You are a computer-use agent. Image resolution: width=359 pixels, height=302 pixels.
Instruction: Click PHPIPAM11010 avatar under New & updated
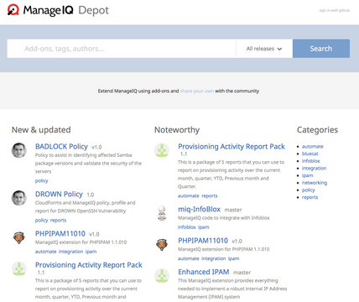click(x=19, y=237)
